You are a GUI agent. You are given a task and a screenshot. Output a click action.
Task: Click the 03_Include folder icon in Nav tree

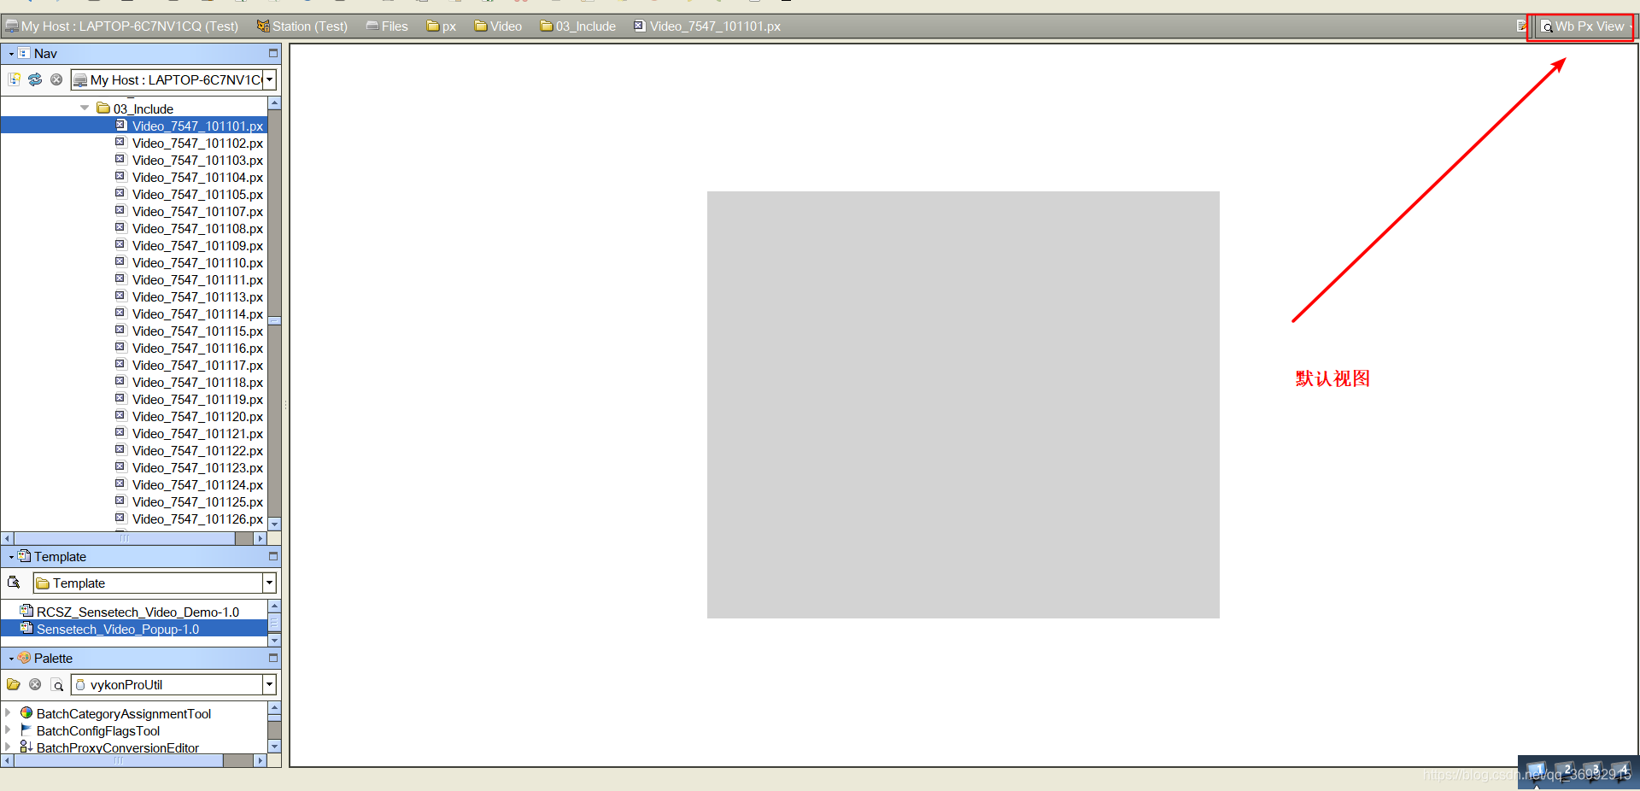coord(103,108)
